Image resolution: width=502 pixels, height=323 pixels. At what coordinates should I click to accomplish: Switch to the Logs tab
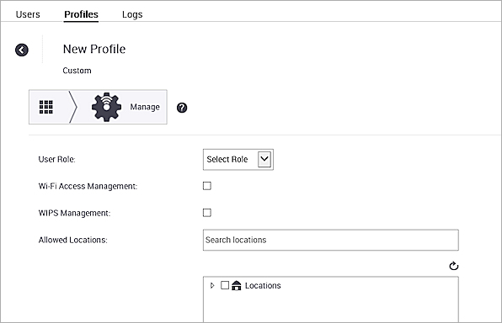[132, 14]
